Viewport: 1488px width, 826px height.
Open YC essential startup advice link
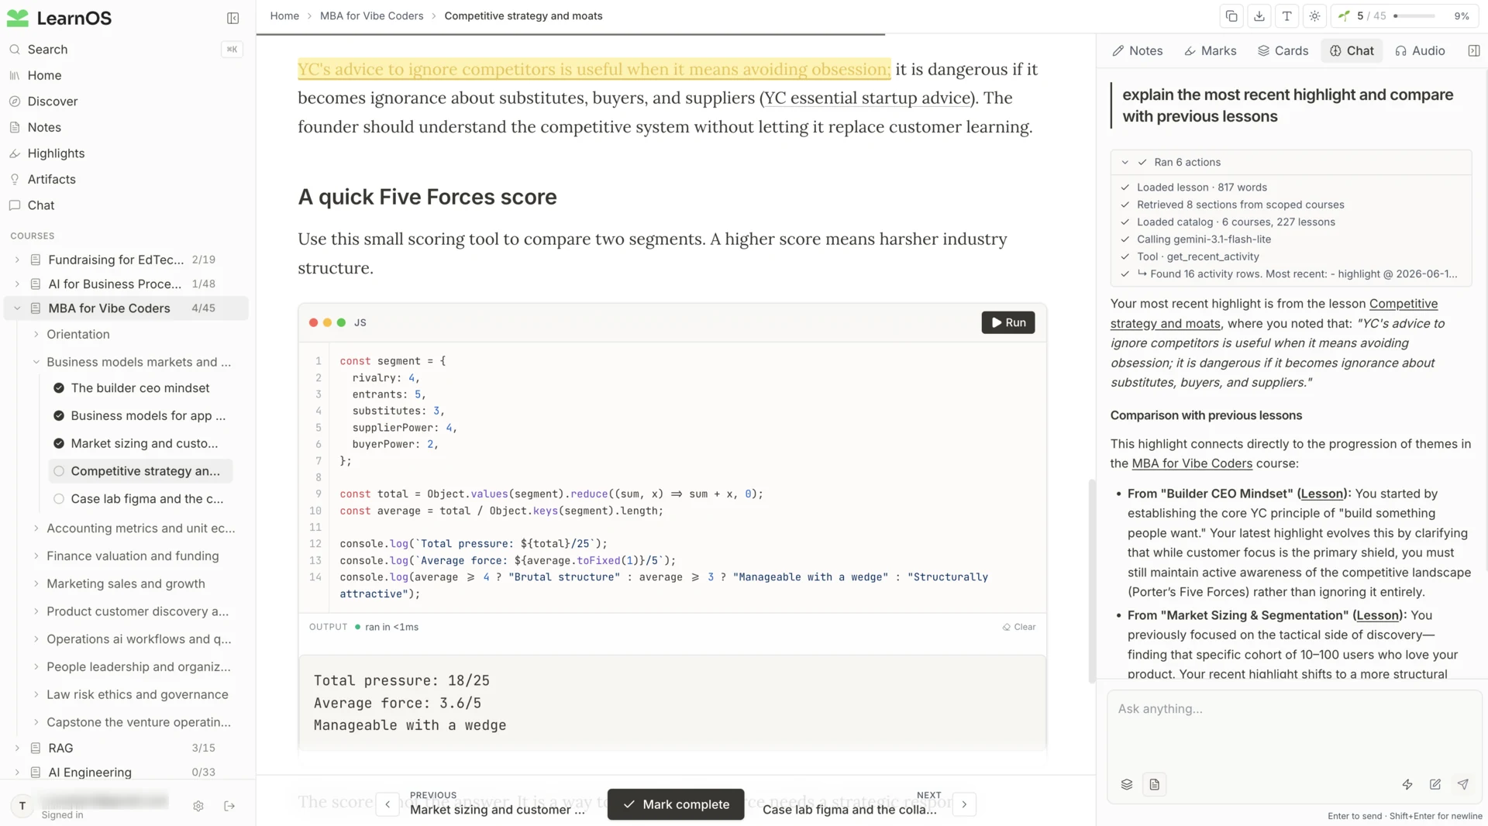[x=868, y=98]
